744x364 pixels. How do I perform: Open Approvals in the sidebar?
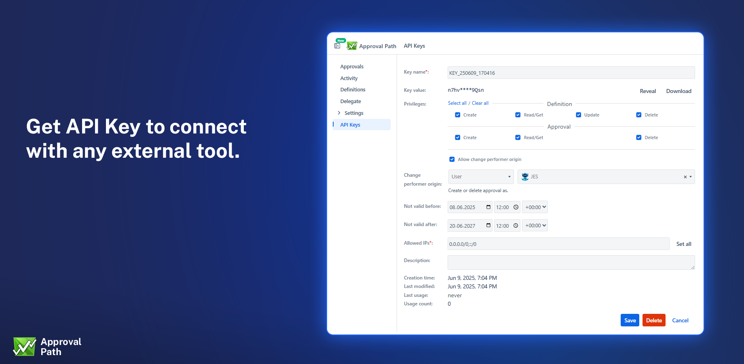pos(352,67)
